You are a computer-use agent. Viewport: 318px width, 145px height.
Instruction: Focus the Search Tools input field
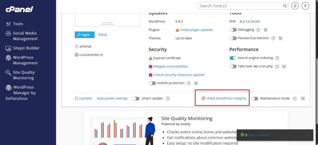click(243, 6)
